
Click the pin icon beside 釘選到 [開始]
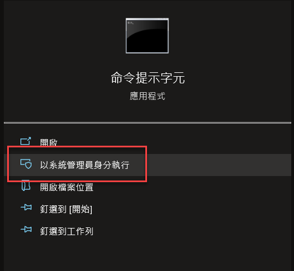pos(26,208)
